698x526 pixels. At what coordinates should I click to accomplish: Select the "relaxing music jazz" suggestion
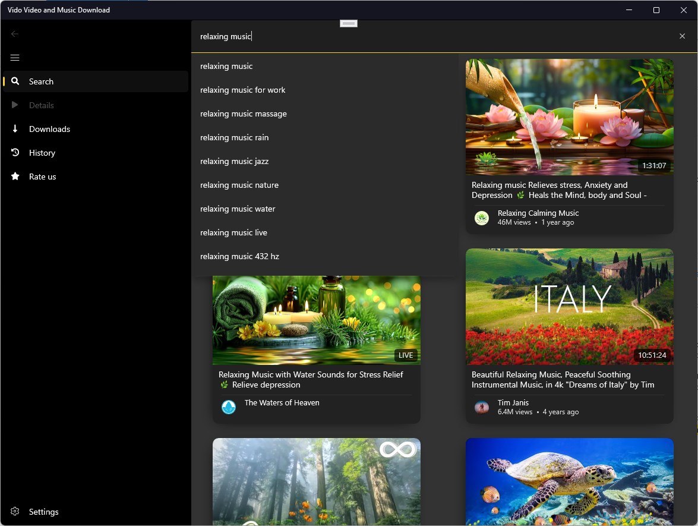(234, 161)
